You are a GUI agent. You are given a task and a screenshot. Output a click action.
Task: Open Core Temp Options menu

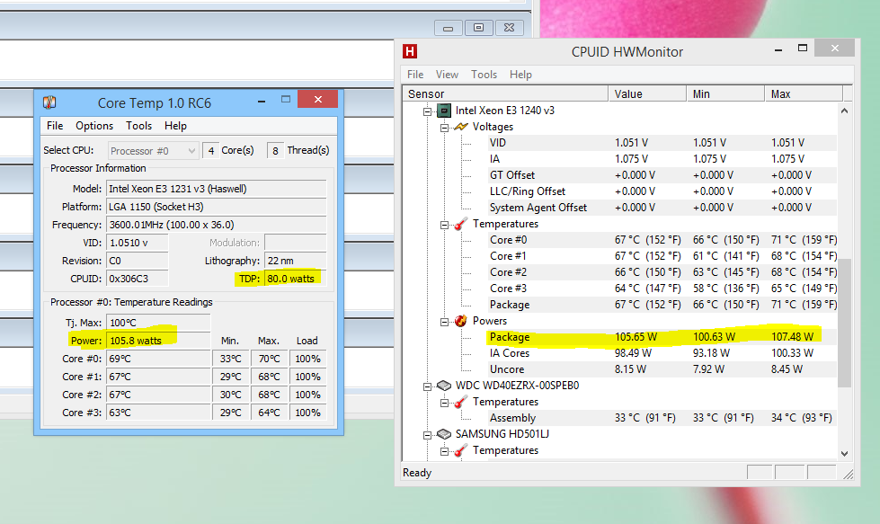coord(94,126)
